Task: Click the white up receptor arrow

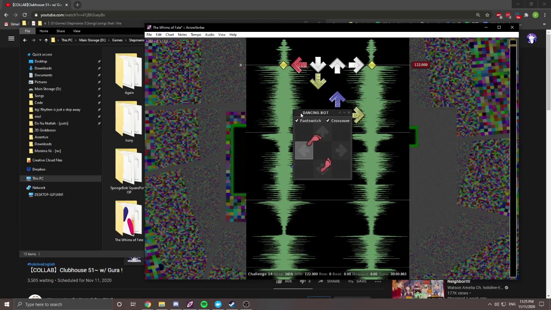Action: tap(337, 65)
